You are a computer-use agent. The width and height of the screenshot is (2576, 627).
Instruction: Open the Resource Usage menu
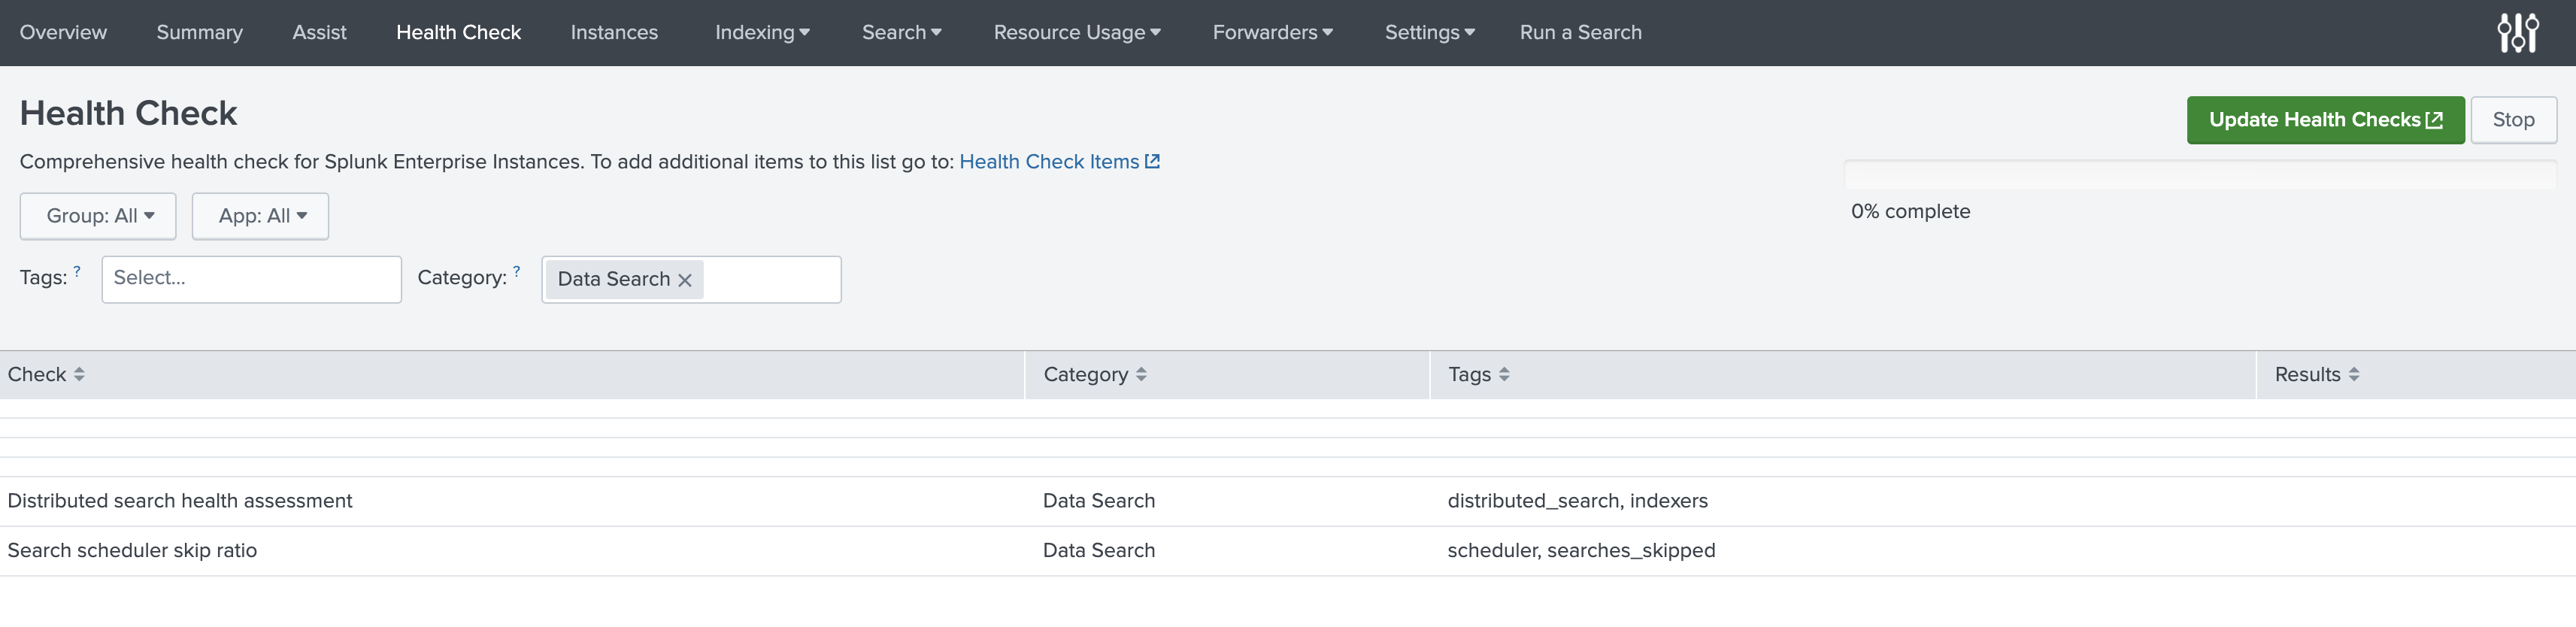pyautogui.click(x=1077, y=33)
